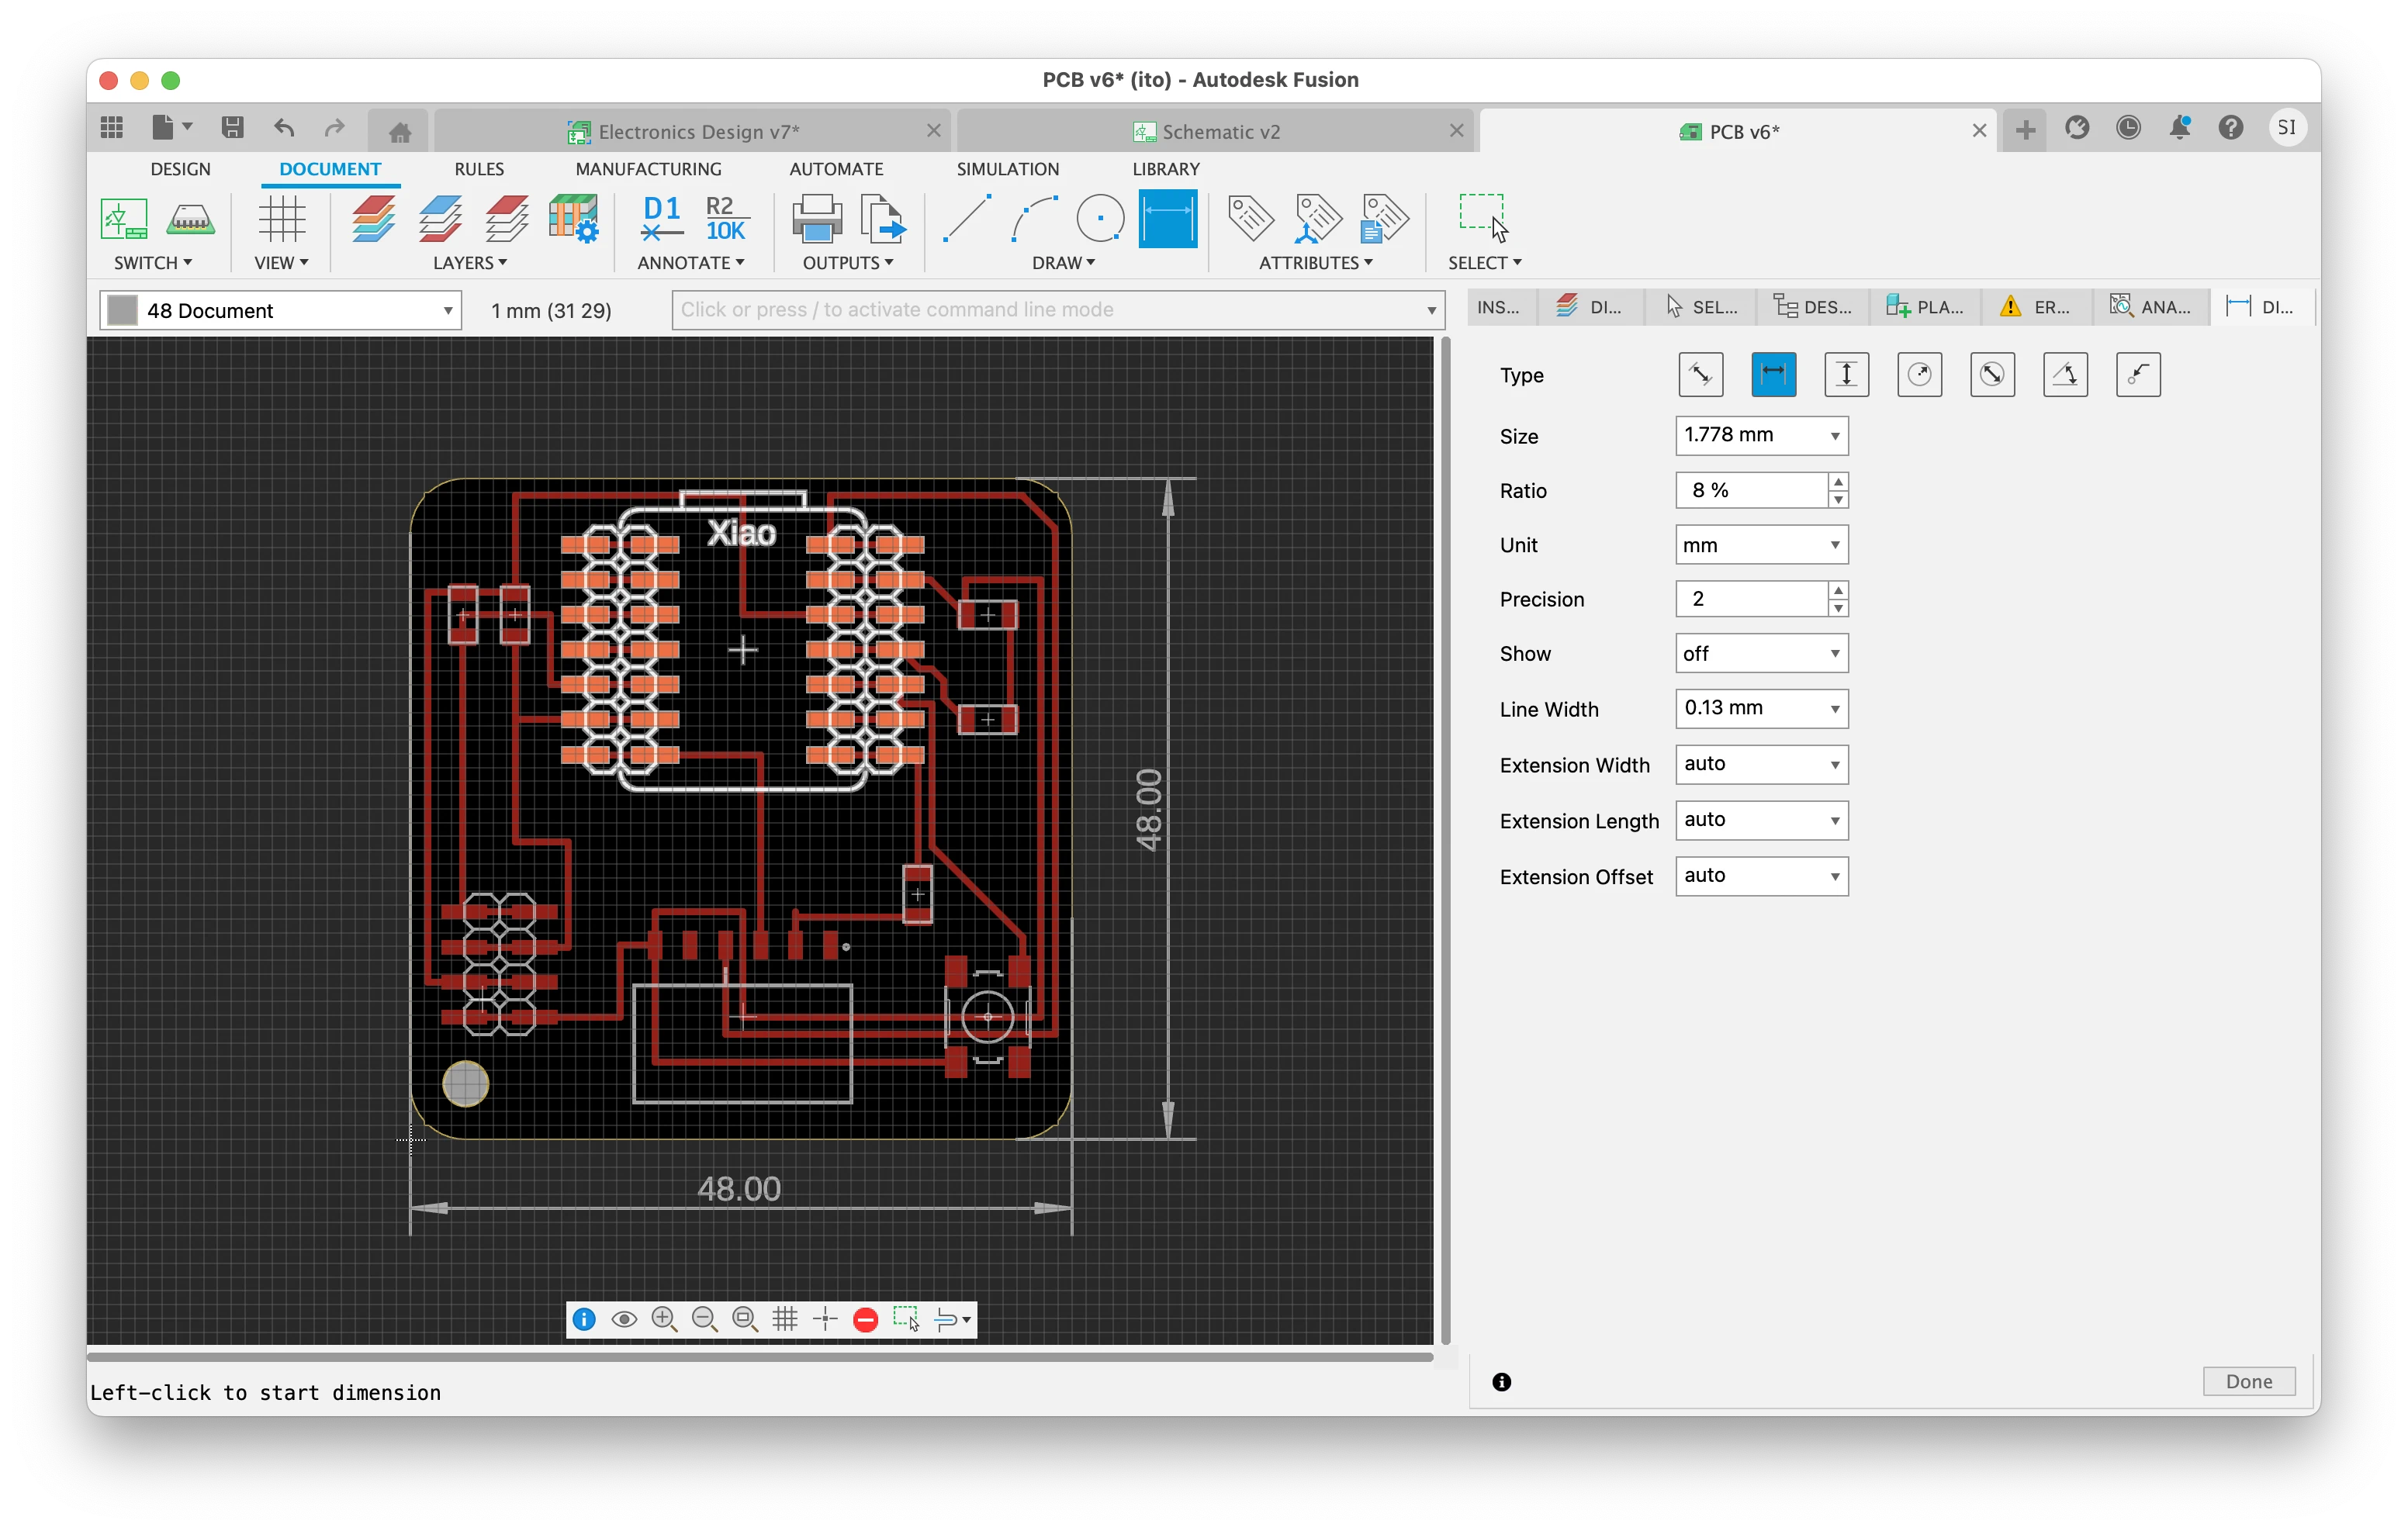
Task: Open the Line Width dropdown 0.13 mm
Action: coord(1761,708)
